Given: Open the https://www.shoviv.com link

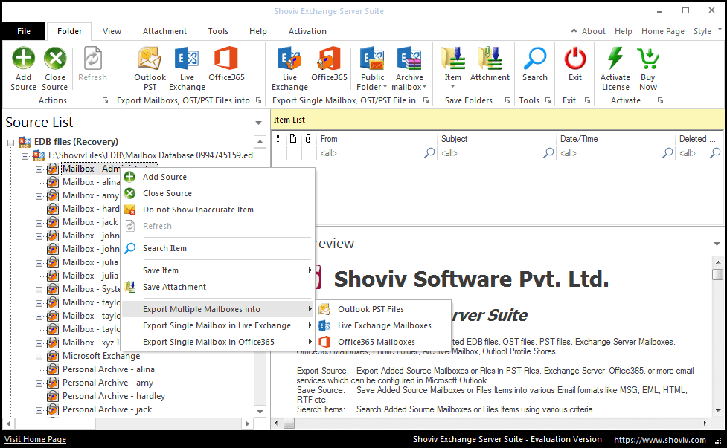Looking at the screenshot, I should (x=660, y=440).
